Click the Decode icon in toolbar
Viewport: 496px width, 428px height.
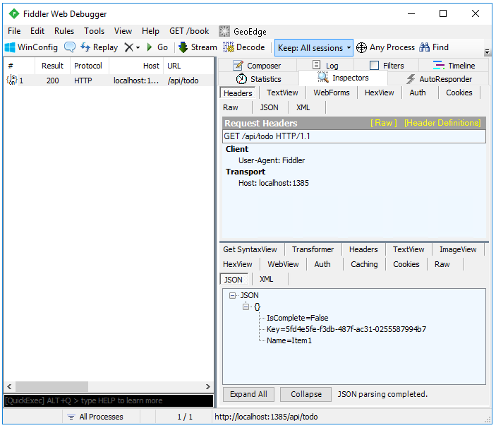[229, 47]
